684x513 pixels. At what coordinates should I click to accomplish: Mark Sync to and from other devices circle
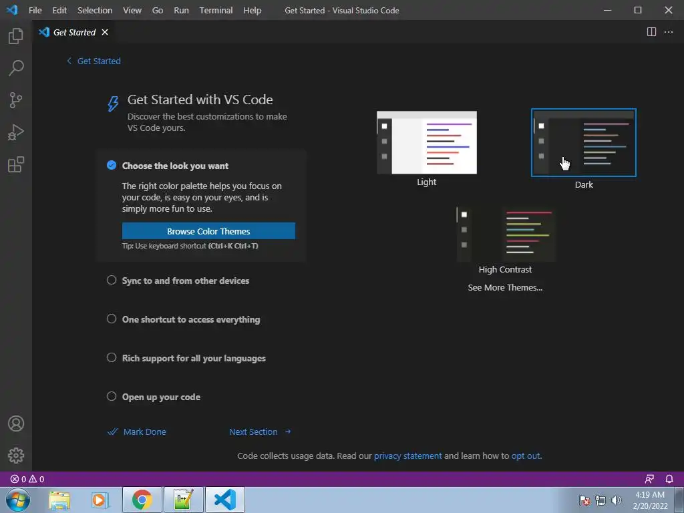pos(112,280)
